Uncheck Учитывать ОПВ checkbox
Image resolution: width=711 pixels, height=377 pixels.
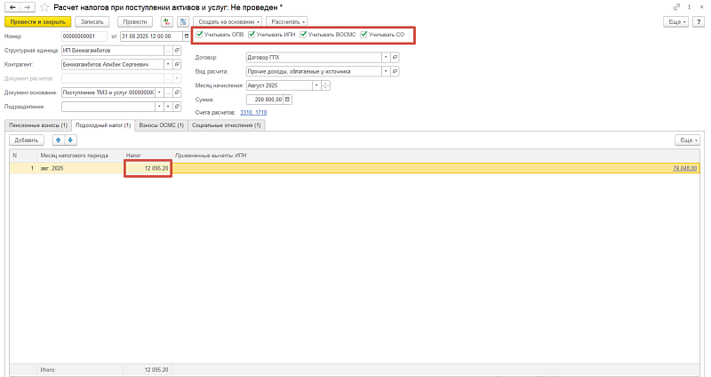click(x=199, y=35)
